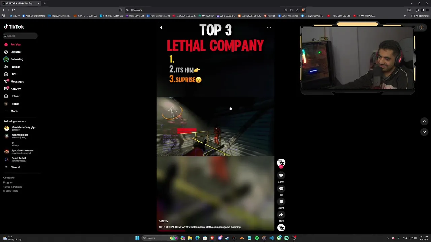This screenshot has height=242, width=431.
Task: Click the #lethalcompanygame hashtag
Action: point(218,227)
